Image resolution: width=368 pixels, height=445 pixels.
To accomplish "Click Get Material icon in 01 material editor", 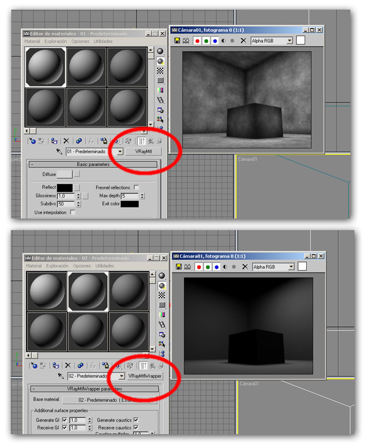I will click(x=32, y=141).
